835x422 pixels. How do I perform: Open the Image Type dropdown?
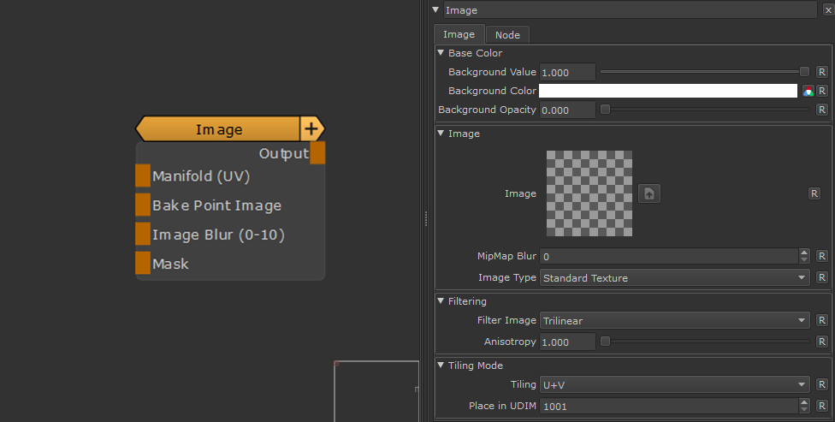tap(674, 278)
